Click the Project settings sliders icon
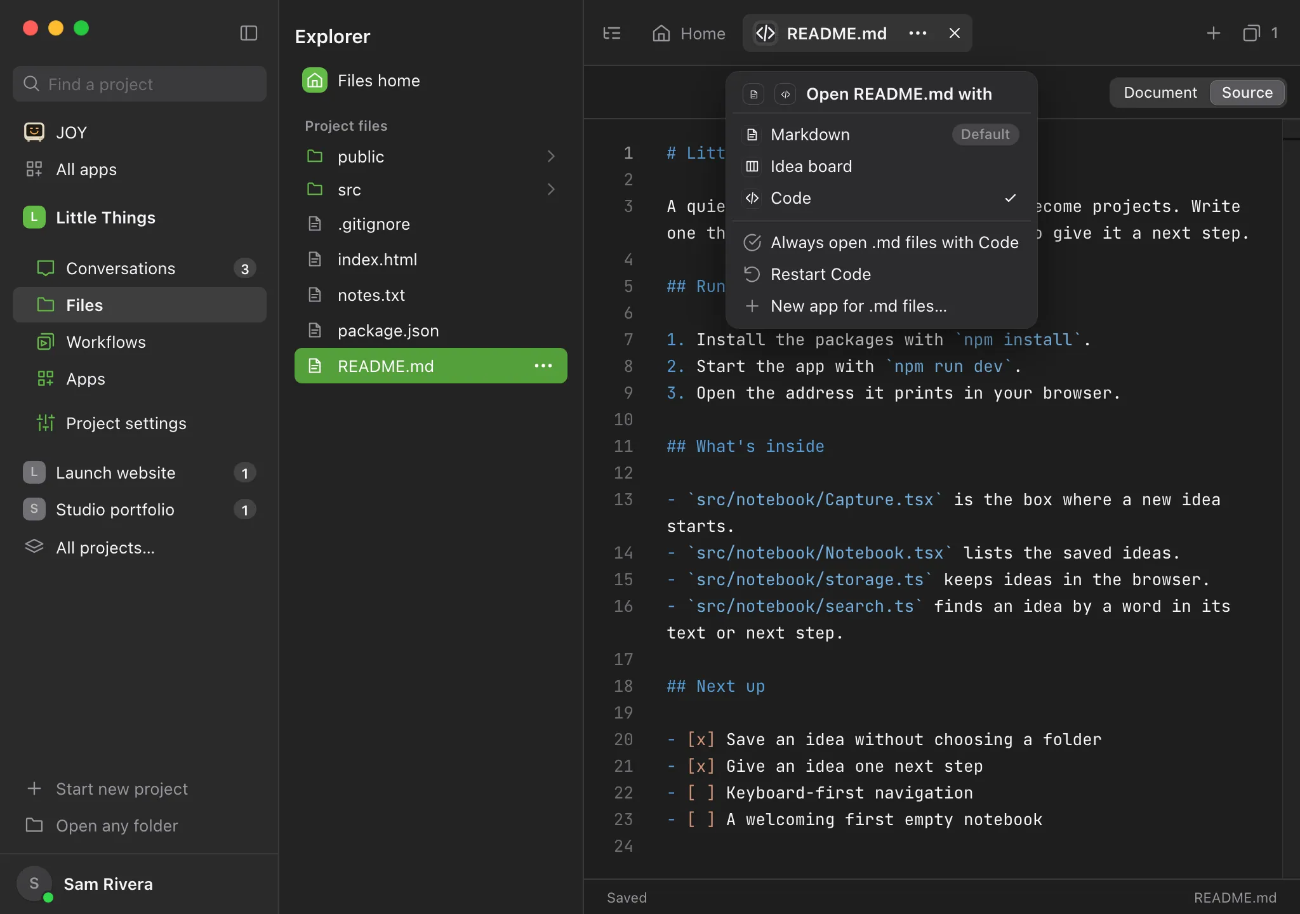Image resolution: width=1300 pixels, height=914 pixels. click(x=46, y=423)
